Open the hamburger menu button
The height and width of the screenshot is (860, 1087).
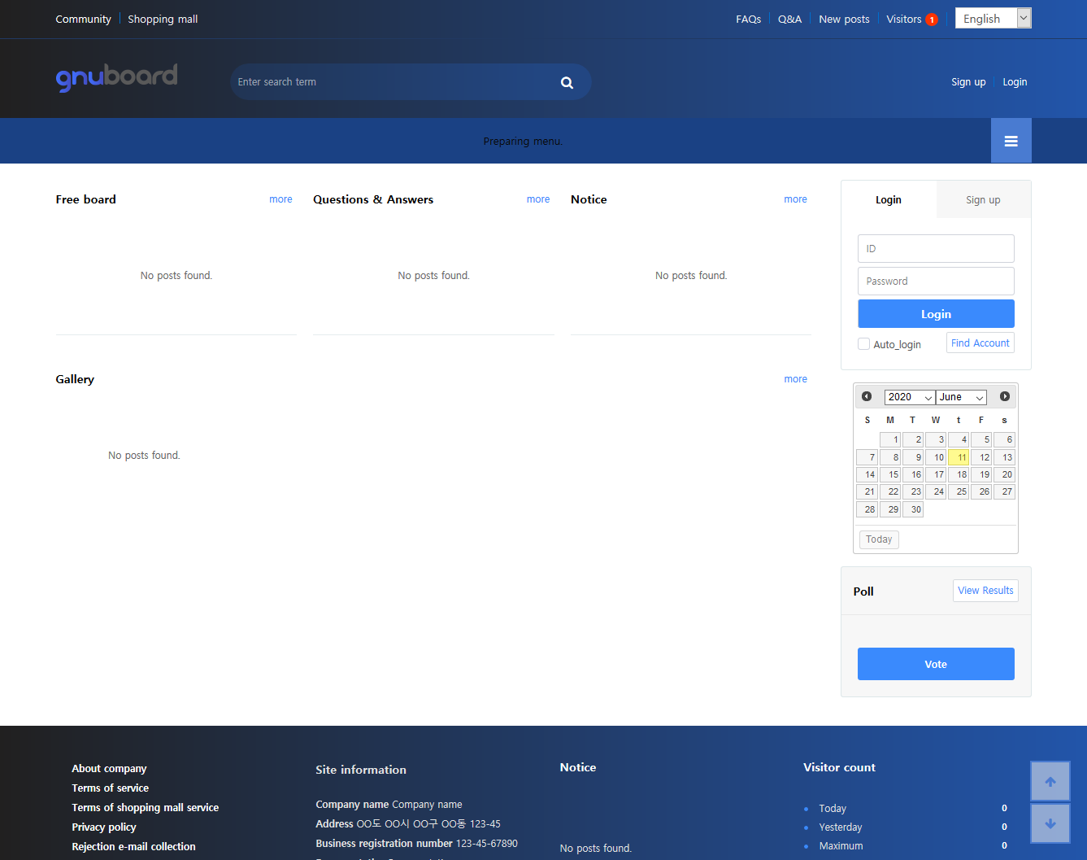[1011, 141]
